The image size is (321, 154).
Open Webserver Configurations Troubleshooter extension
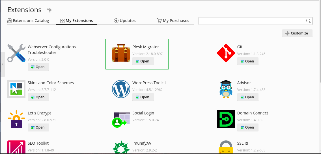click(x=38, y=67)
